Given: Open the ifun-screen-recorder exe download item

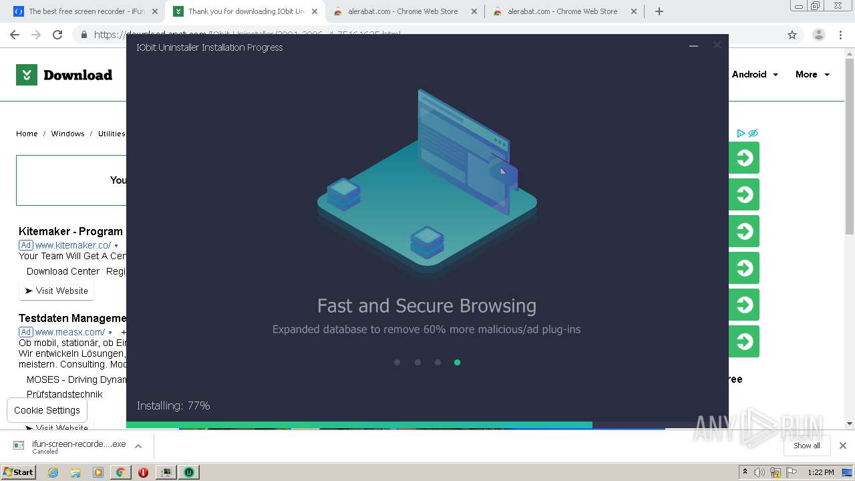Looking at the screenshot, I should 69,446.
